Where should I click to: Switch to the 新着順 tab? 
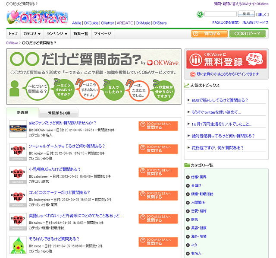coord(22,112)
